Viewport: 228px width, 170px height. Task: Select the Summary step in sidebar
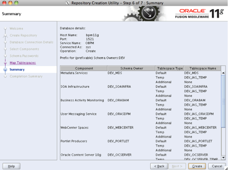point(17,70)
